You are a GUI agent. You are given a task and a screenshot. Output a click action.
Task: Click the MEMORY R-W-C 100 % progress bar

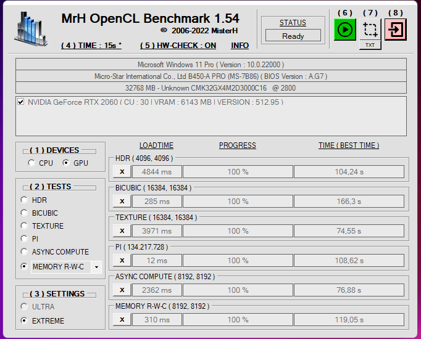(238, 319)
